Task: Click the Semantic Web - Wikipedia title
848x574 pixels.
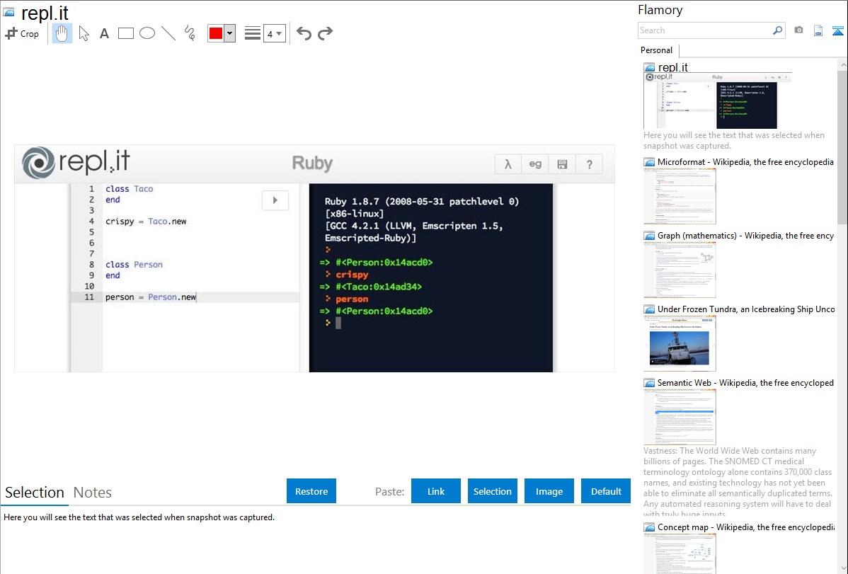Action: pos(745,382)
